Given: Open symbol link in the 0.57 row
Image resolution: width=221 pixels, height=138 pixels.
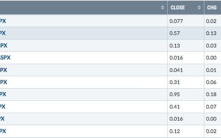Looking at the screenshot, I should pos(3,33).
